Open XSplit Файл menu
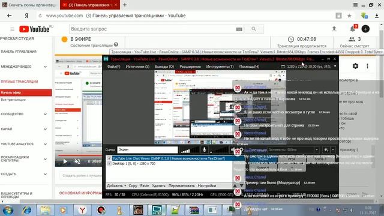Screen dimensions: 384x216 point(113,67)
